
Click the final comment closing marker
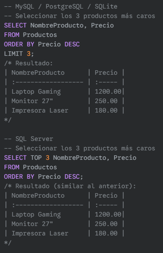pos(8,243)
